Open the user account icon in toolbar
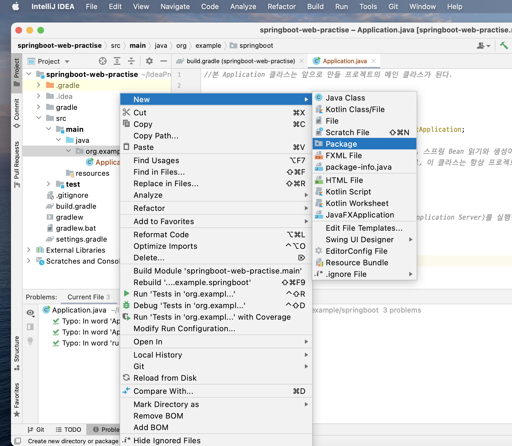512x446 pixels. click(x=483, y=46)
